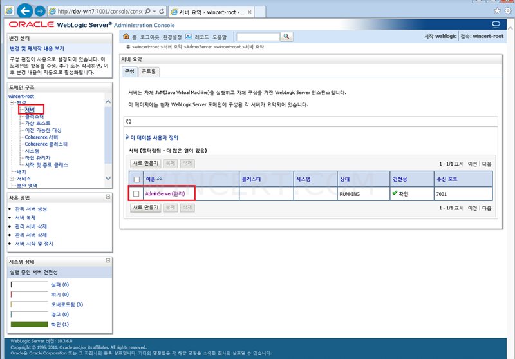Click the browser Back arrow button
The width and height of the screenshot is (515, 359).
point(25,11)
